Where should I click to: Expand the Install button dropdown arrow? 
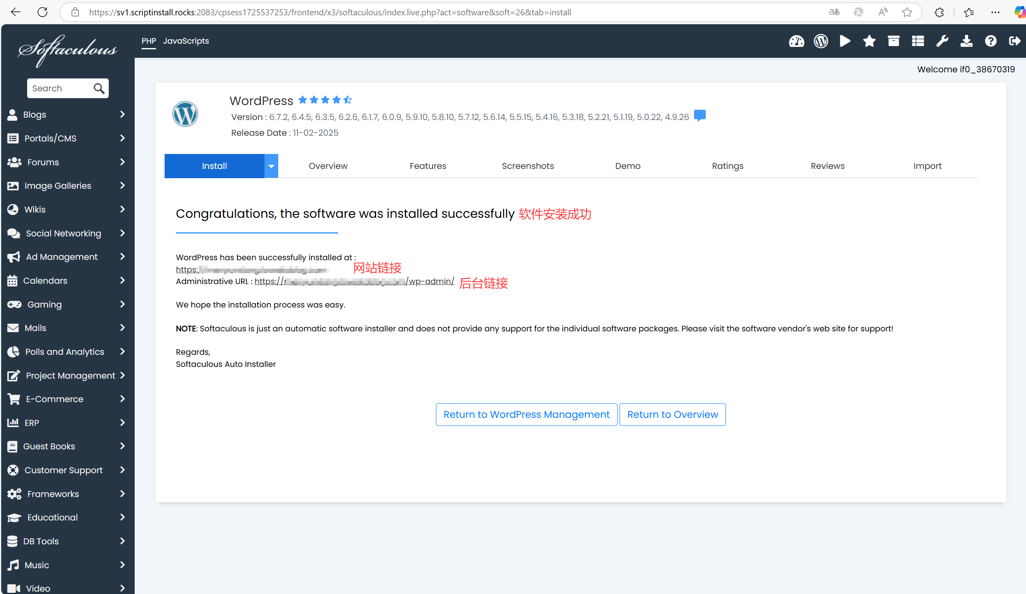click(271, 166)
